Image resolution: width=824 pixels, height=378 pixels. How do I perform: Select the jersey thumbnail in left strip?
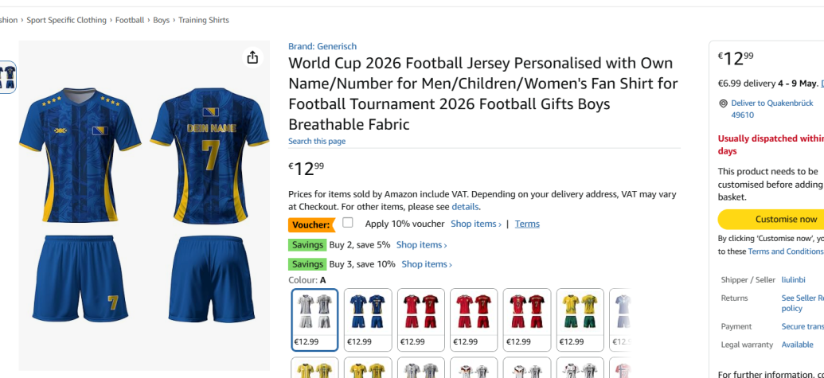click(x=7, y=77)
